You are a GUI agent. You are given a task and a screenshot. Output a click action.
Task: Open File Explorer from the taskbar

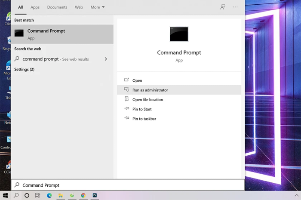tap(61, 195)
